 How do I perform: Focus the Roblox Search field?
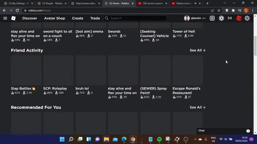(135, 18)
